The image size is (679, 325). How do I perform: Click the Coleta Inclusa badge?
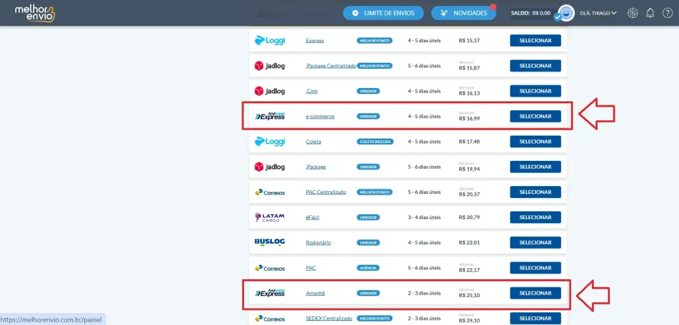pos(375,142)
